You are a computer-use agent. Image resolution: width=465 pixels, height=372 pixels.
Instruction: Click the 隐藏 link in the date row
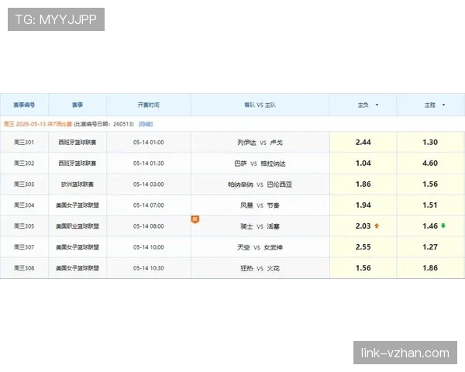tap(146, 124)
